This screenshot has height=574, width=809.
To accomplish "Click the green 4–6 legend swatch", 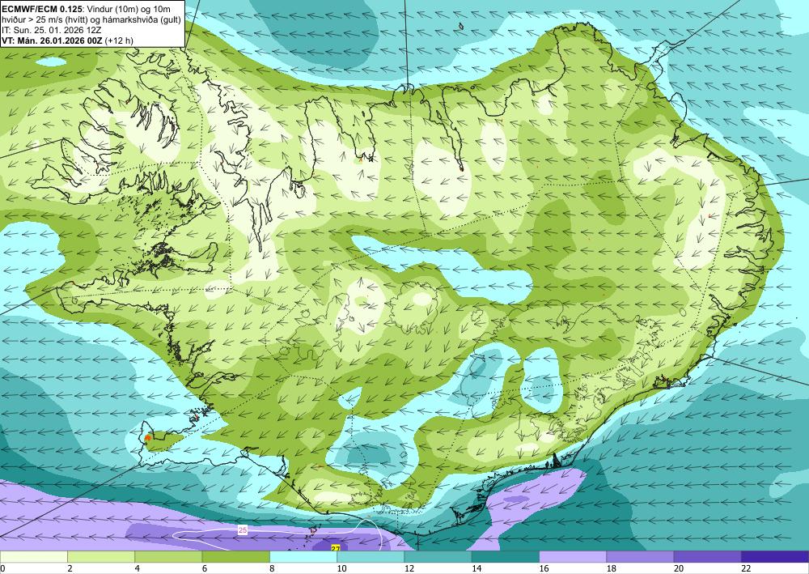I will [168, 557].
